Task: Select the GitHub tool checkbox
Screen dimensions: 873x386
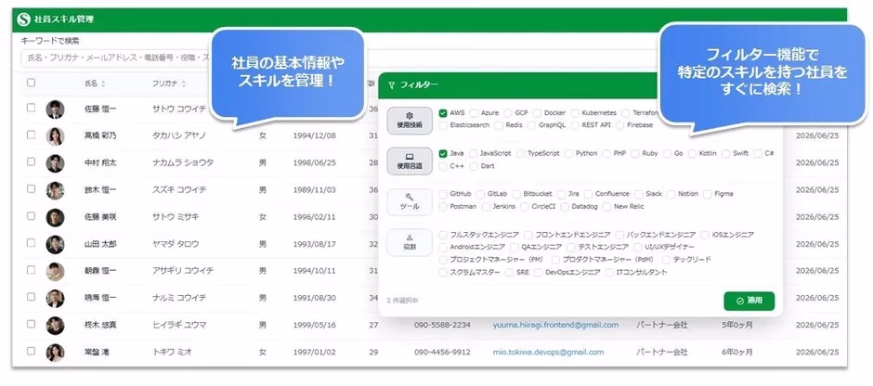Action: point(443,194)
